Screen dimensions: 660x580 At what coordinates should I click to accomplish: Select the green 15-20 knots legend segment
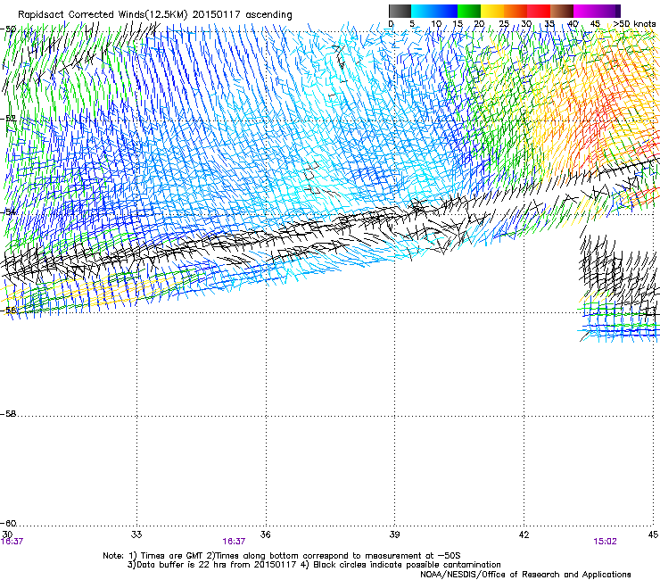pyautogui.click(x=469, y=11)
